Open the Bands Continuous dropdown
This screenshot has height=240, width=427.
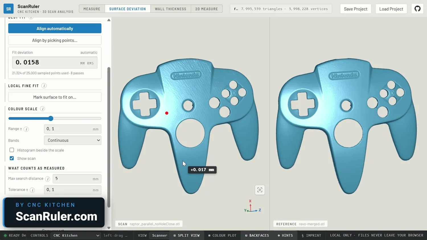tap(73, 140)
